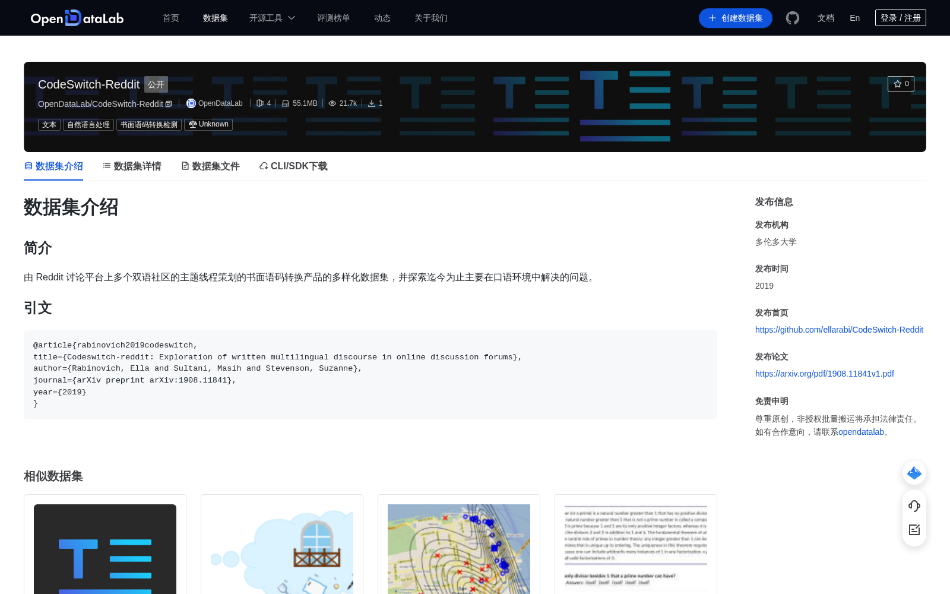This screenshot has height=594, width=950.
Task: Click the 创建数据集 button
Action: pos(736,18)
